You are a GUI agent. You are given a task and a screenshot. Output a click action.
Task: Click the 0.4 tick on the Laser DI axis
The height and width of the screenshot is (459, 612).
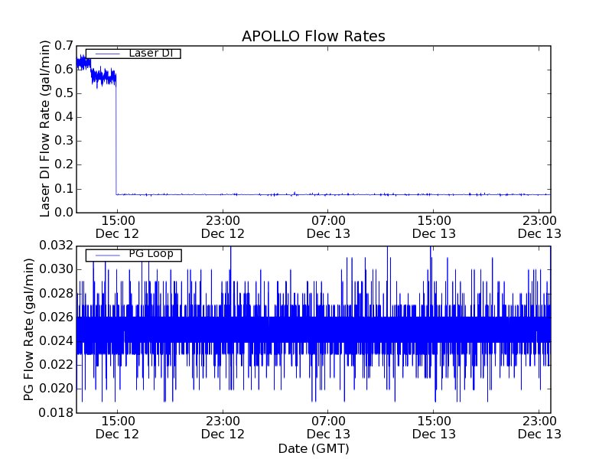click(x=63, y=117)
